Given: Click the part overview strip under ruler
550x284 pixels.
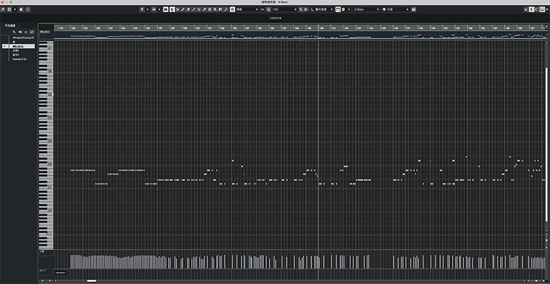Looking at the screenshot, I should (x=300, y=35).
